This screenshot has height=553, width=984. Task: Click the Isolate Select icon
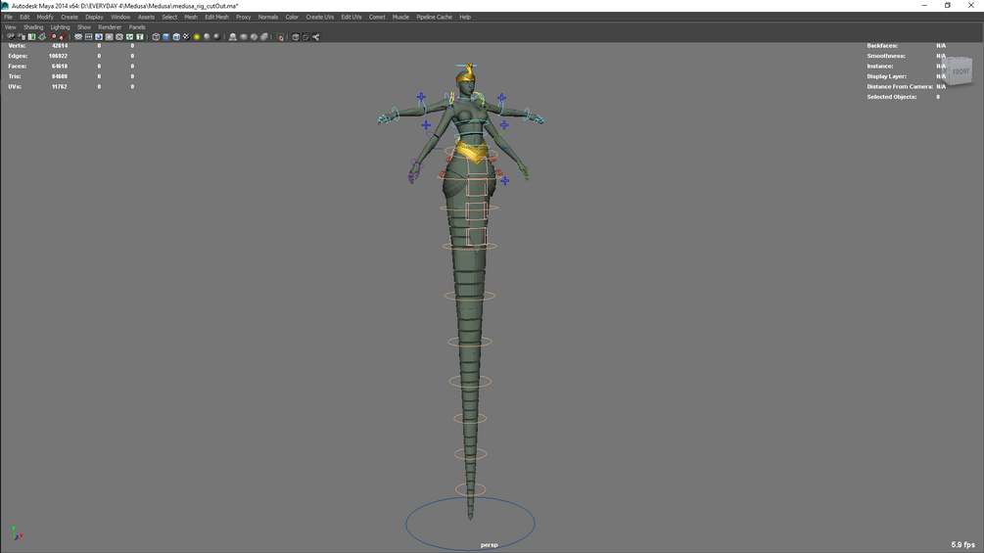point(280,37)
